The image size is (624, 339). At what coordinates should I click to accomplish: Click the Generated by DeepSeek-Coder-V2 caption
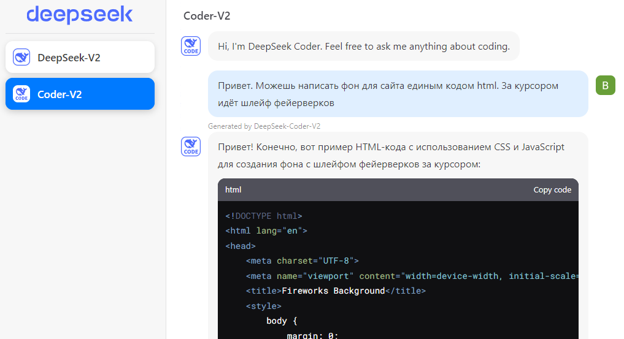(264, 126)
